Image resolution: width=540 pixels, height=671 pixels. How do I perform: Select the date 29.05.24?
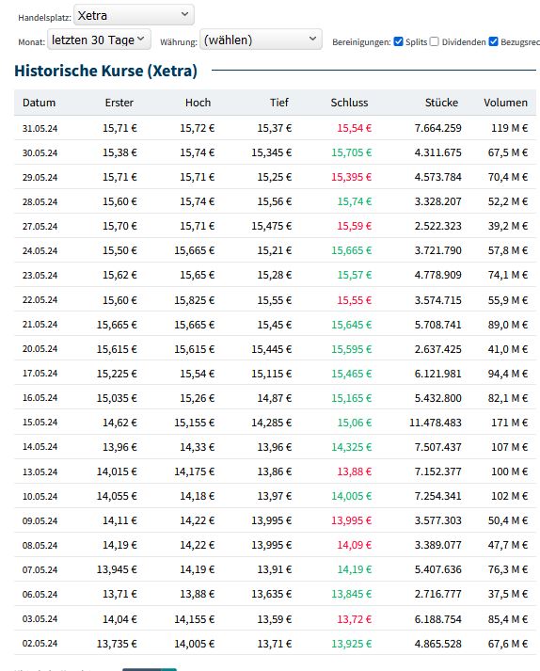[40, 177]
